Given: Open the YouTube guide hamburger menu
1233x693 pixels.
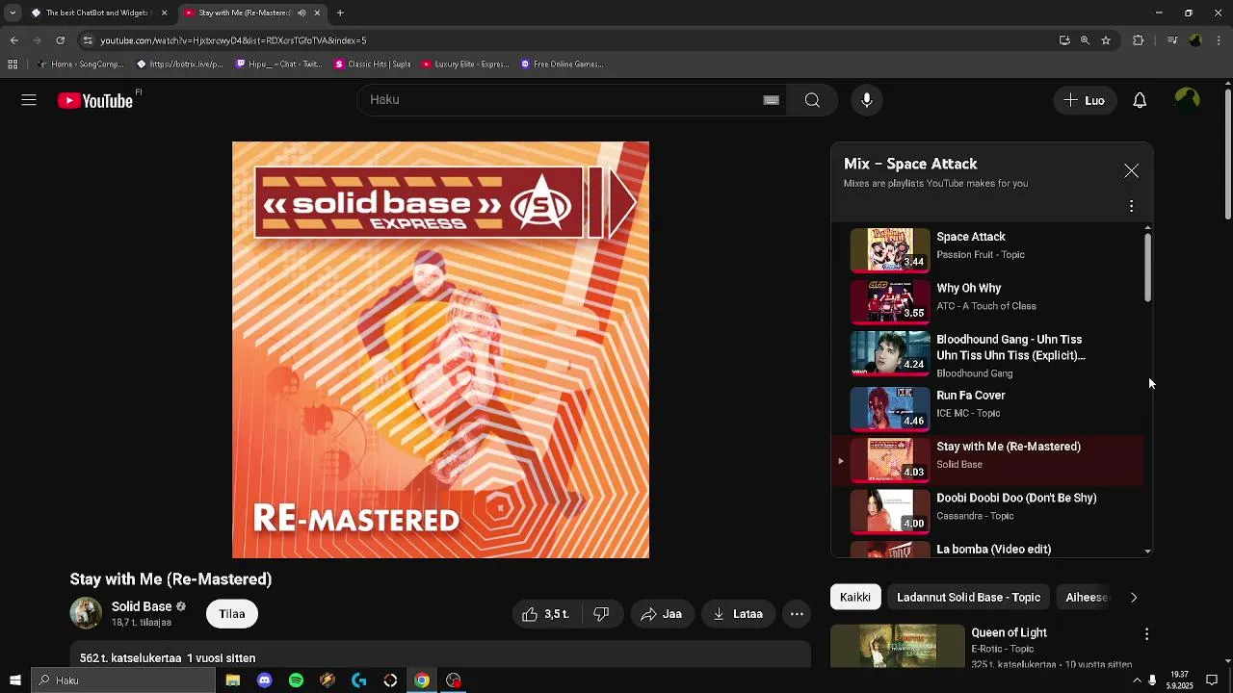Looking at the screenshot, I should point(29,100).
